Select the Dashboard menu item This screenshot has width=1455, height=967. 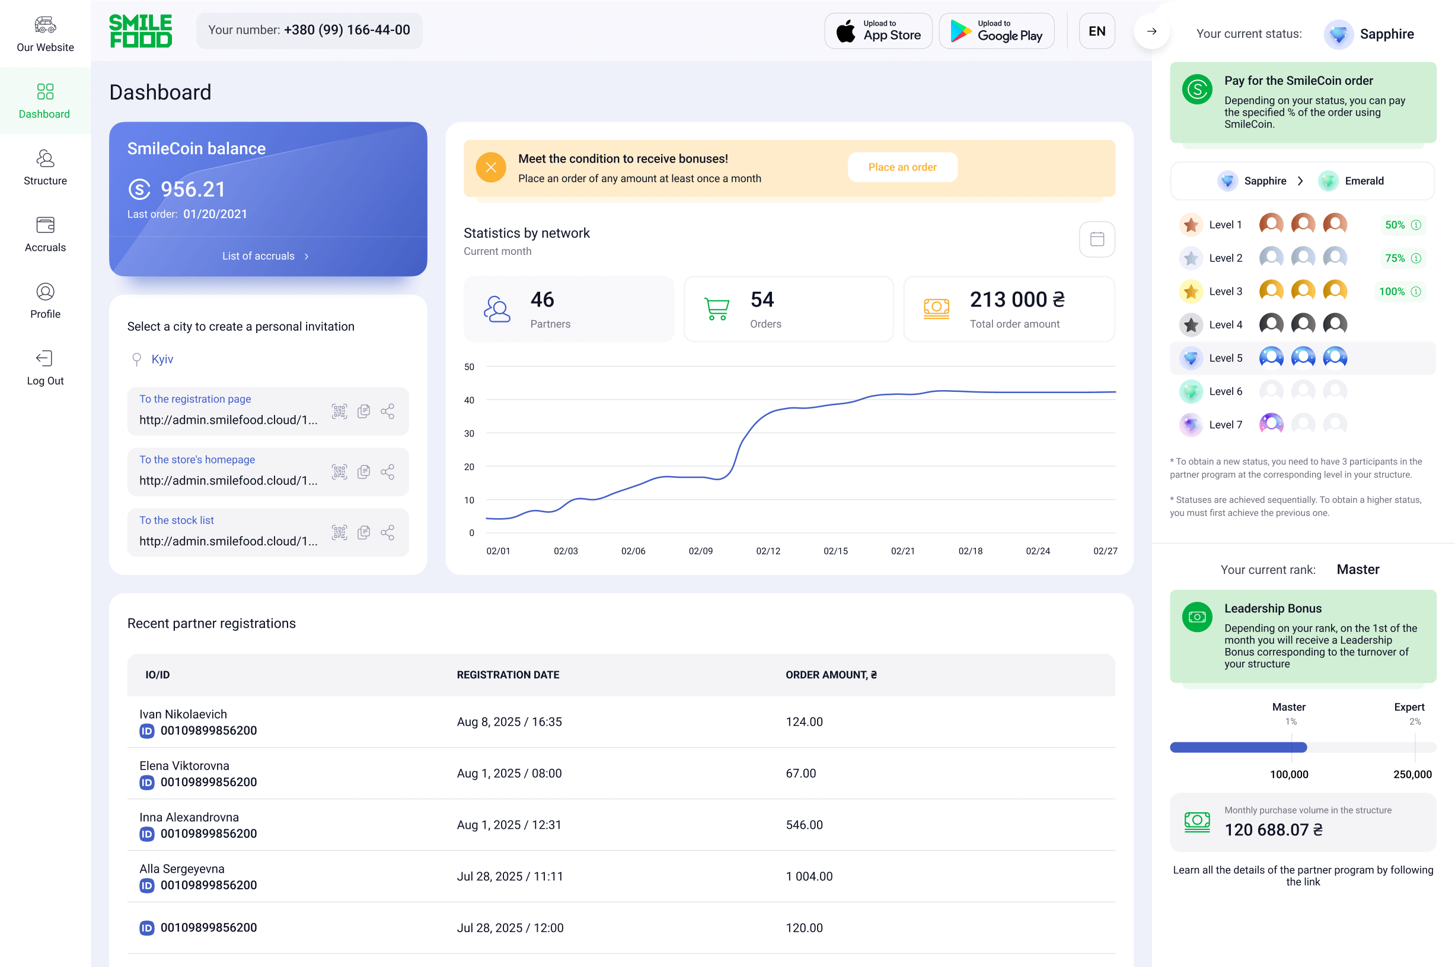coord(45,100)
